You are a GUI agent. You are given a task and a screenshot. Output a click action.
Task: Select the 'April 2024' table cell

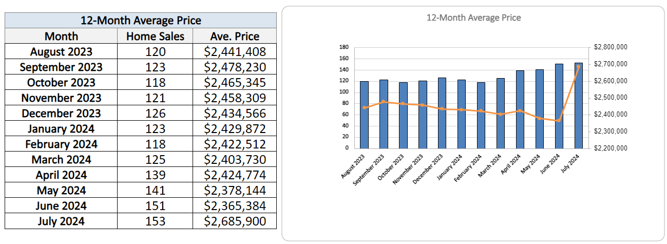point(61,175)
